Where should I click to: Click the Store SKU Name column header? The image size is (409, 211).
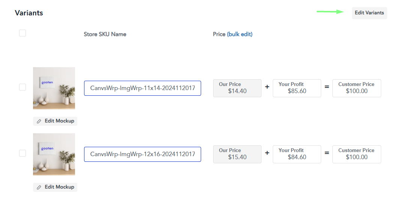click(x=105, y=34)
